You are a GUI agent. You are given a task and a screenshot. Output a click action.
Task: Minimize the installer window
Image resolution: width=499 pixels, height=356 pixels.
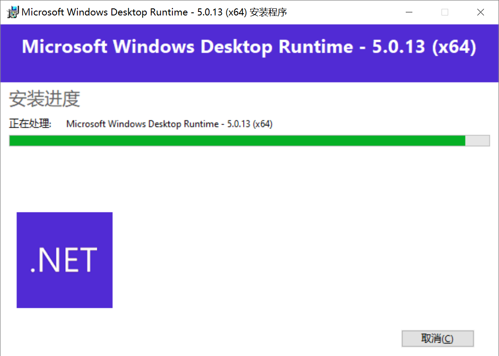[409, 12]
